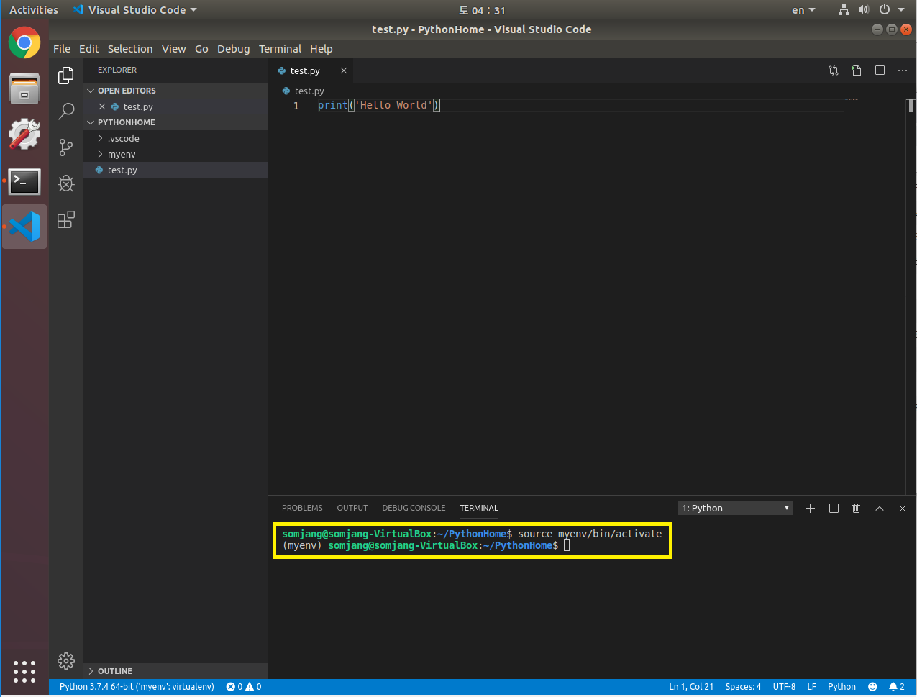This screenshot has width=917, height=697.
Task: Click Visual Studio Code icon in dock
Action: point(24,227)
